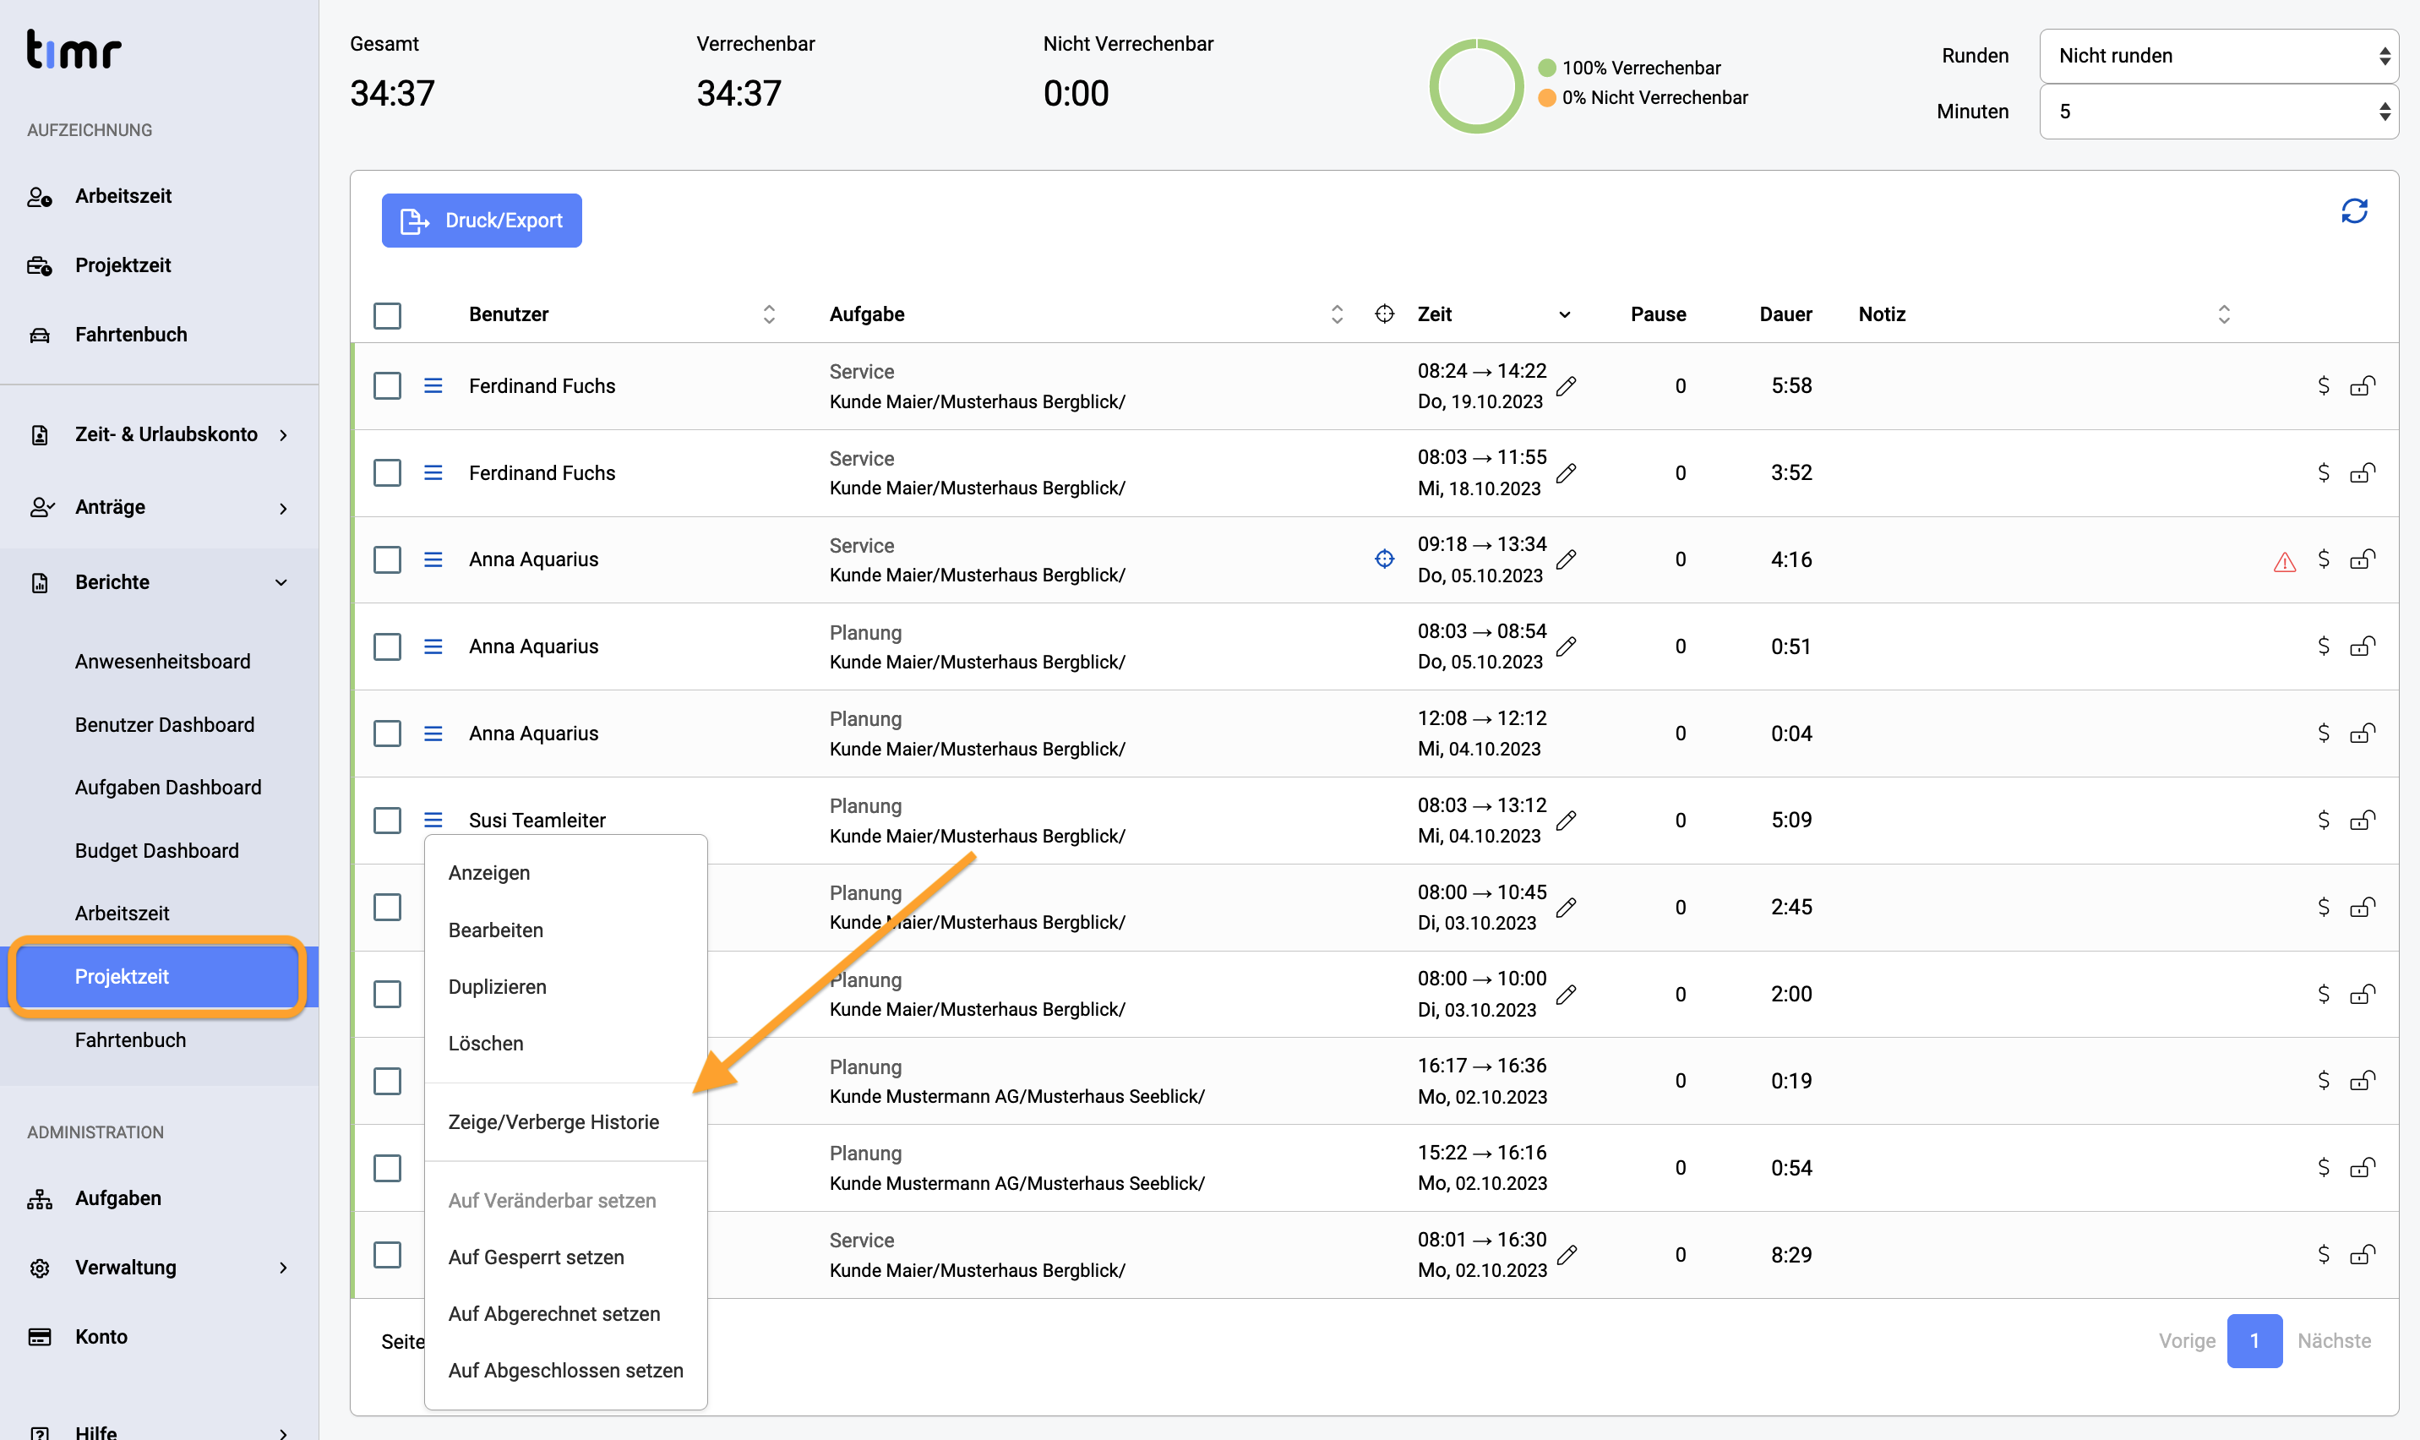Click unlock icon in 0:19 row
Image resolution: width=2420 pixels, height=1440 pixels.
pos(2363,1080)
